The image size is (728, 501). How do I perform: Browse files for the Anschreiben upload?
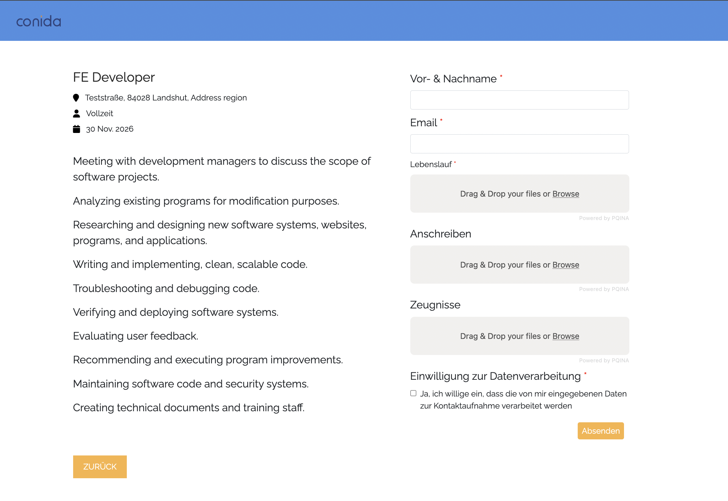tap(566, 265)
